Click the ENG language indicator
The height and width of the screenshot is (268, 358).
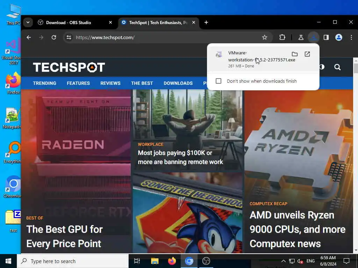pyautogui.click(x=310, y=261)
